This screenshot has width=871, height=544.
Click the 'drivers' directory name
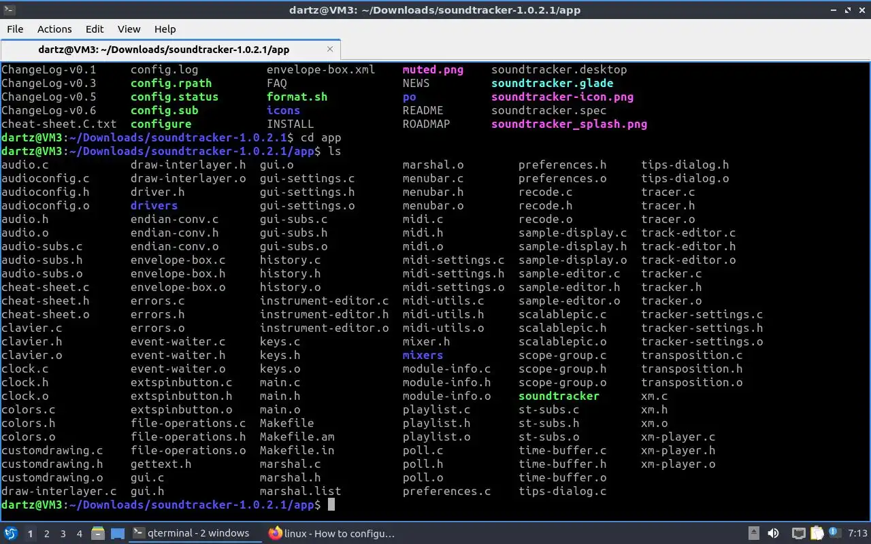tap(154, 205)
